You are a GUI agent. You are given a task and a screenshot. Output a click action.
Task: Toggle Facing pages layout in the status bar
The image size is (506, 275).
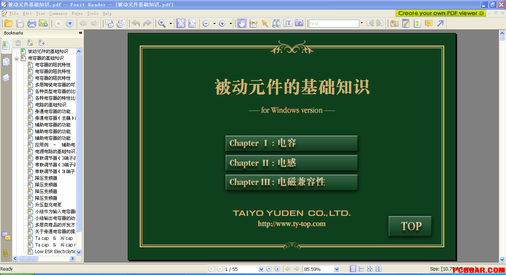(x=370, y=269)
